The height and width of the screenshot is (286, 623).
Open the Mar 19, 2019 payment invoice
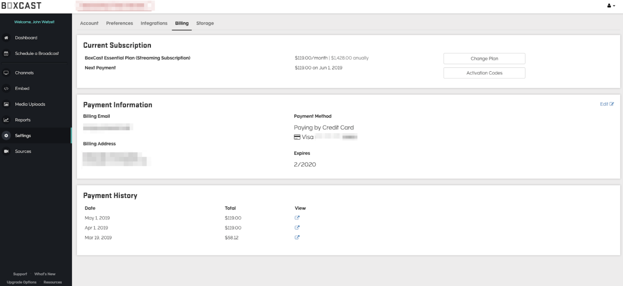point(297,237)
